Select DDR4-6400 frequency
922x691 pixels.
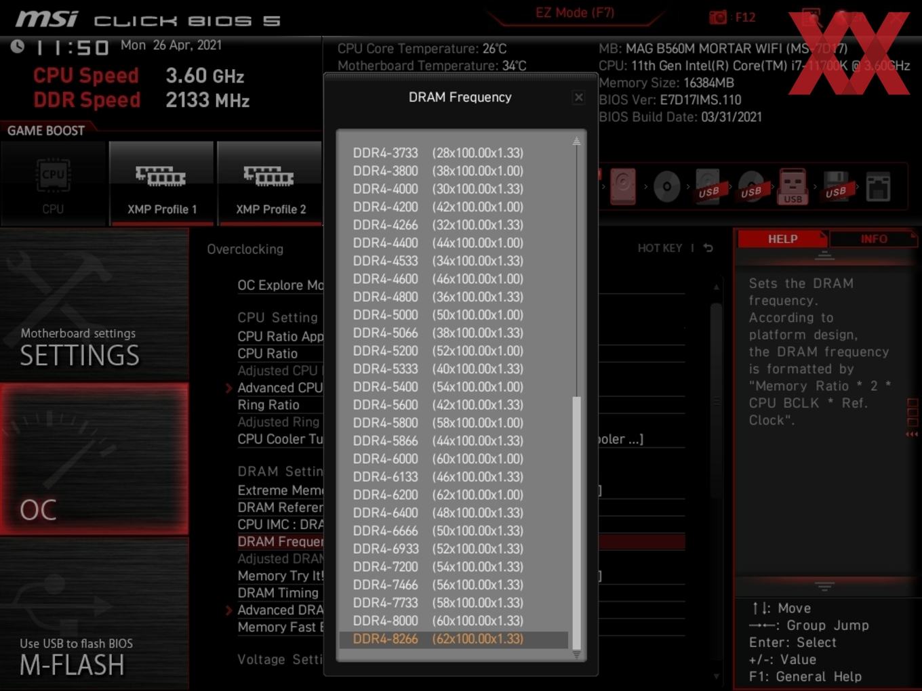pos(454,513)
